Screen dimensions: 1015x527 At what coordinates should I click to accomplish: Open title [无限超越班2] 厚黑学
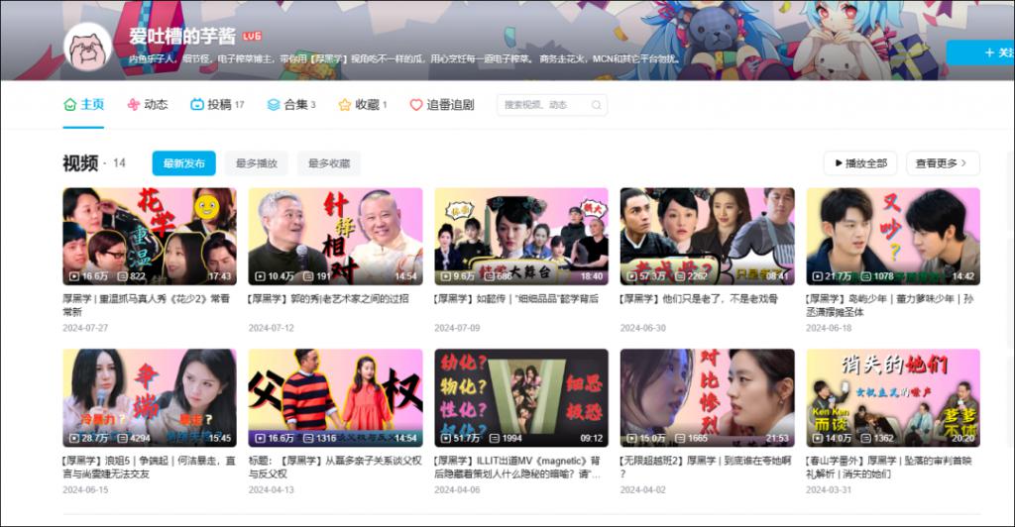706,467
